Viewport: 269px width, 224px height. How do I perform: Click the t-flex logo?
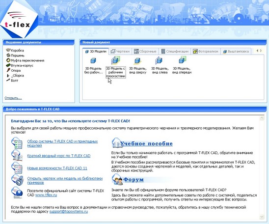[19, 19]
